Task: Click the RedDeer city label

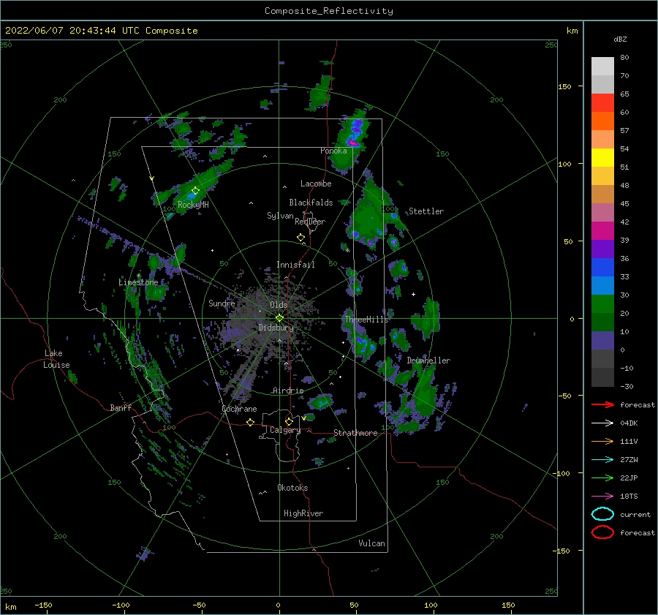Action: 310,222
